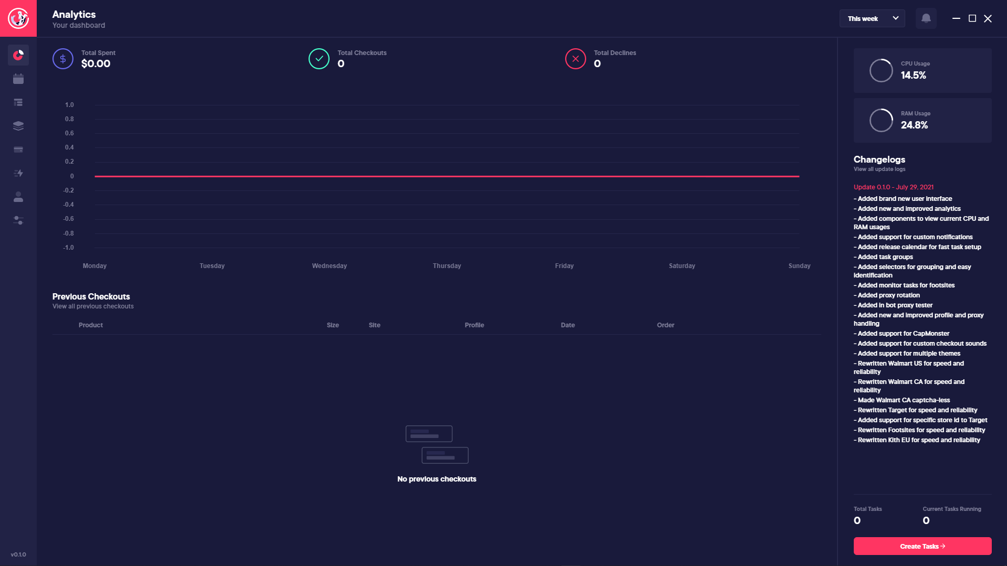Open View all previous checkouts link
Screen dimensions: 1007x566
(93, 306)
